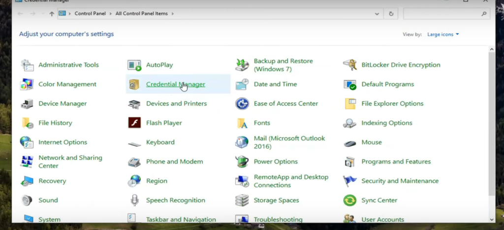Open the Mail (Microsoft Outlook 2016) icon

pos(242,142)
